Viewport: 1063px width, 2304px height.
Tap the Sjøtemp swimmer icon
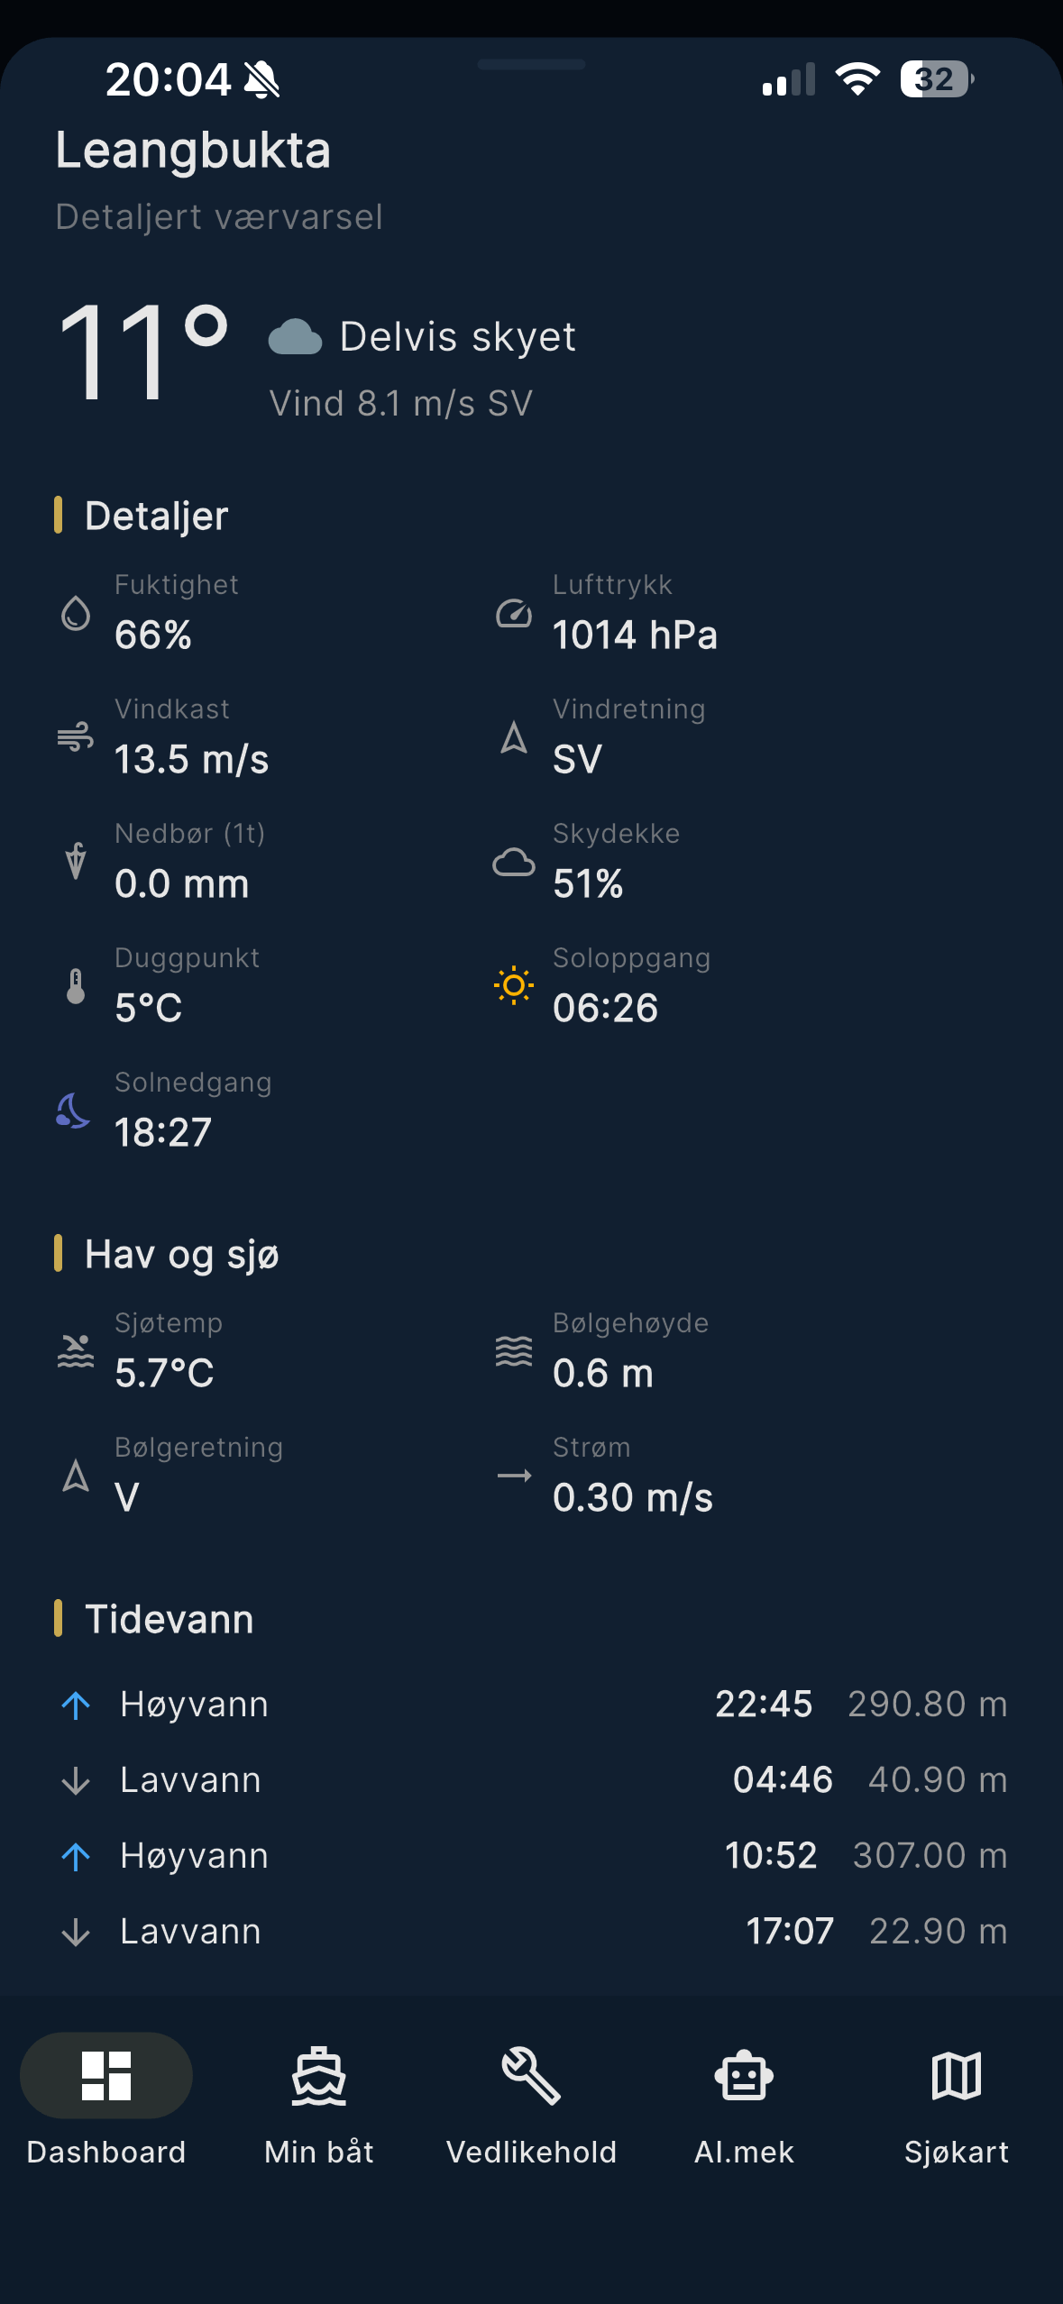click(x=76, y=1351)
